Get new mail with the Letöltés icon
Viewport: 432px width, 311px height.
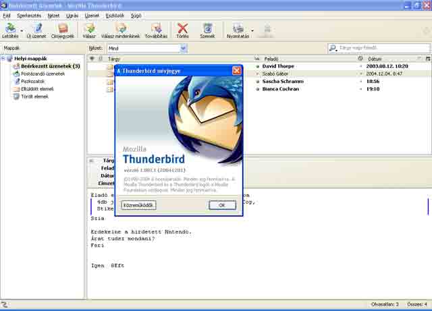tap(10, 30)
